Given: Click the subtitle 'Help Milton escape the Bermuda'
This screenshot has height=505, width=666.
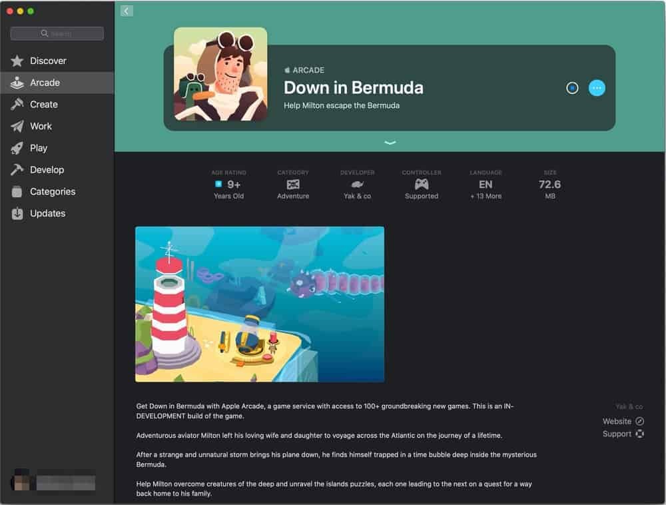Looking at the screenshot, I should tap(342, 105).
